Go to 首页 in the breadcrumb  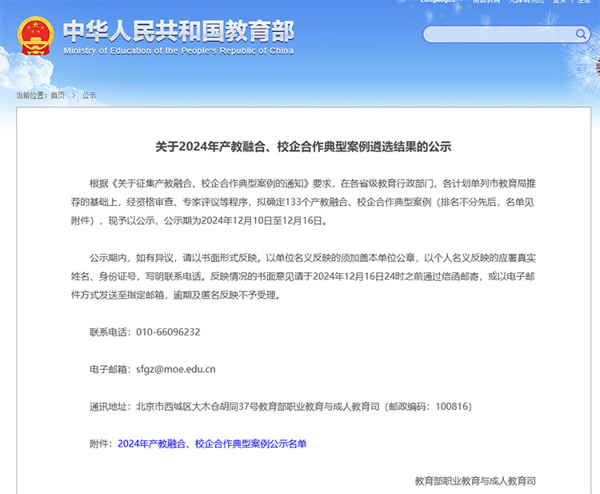pyautogui.click(x=58, y=95)
